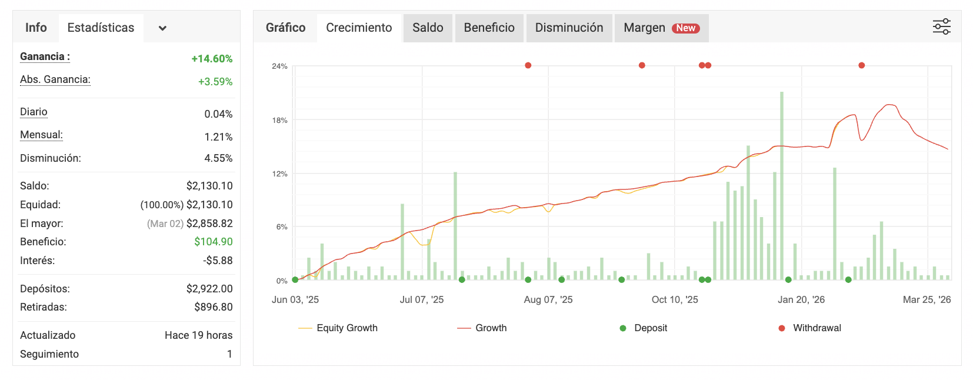Click the tall bar near Jan 20 '26
The width and height of the screenshot is (973, 380).
[x=782, y=186]
